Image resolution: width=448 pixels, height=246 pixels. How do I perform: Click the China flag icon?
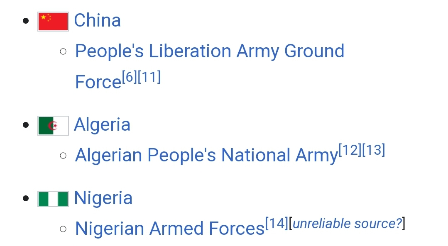[53, 22]
